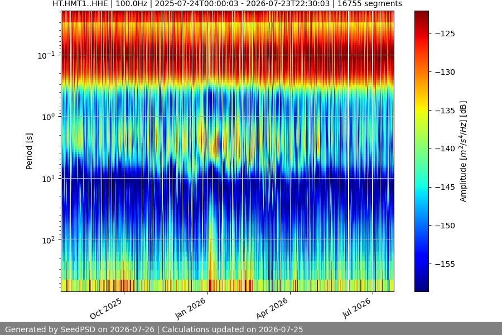Click the amplitude colorbar gradient
This screenshot has width=502, height=335.
421,151
